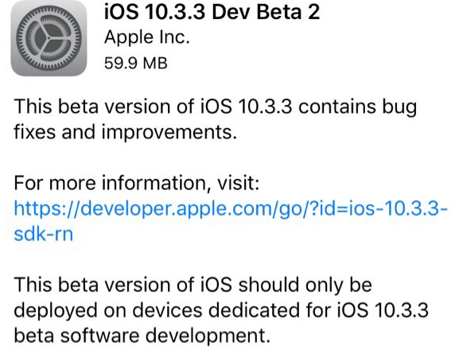The width and height of the screenshot is (463, 347).
Task: Tap 'should only be' in warning paragraph
Action: pos(305,285)
